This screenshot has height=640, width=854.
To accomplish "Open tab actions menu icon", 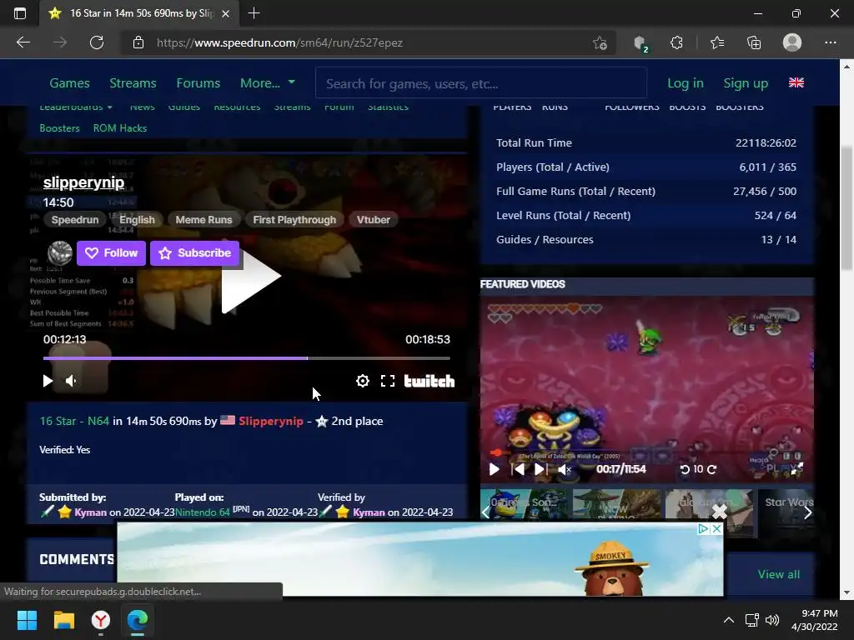I will (20, 13).
